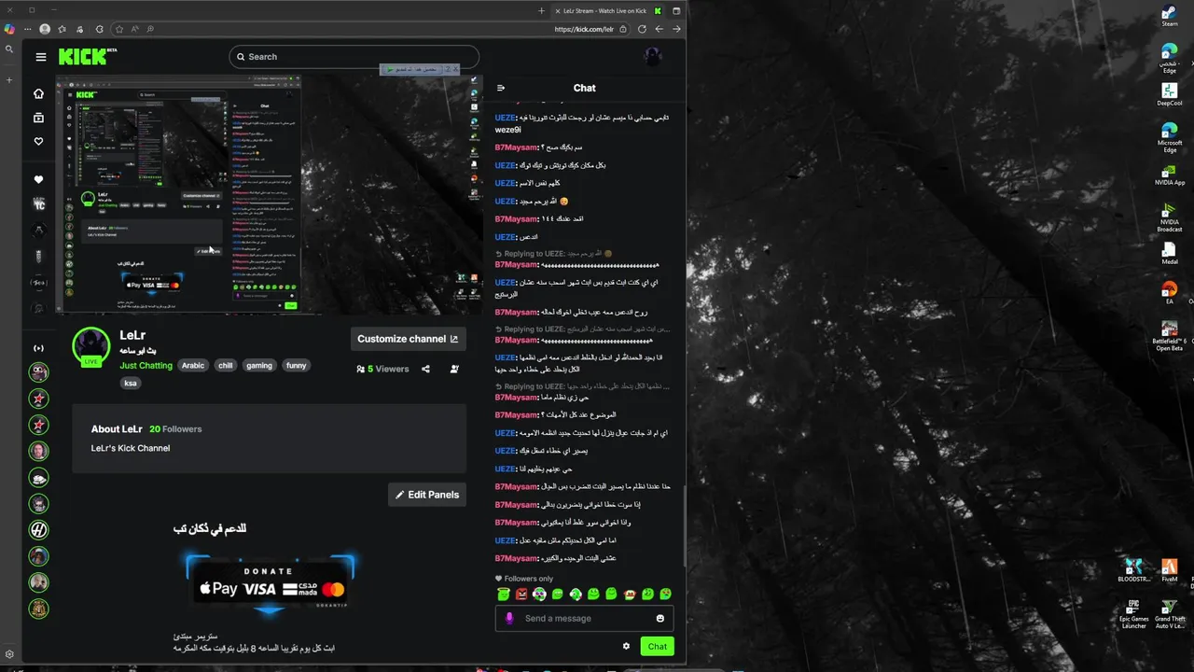Refresh the browser page

[642, 29]
